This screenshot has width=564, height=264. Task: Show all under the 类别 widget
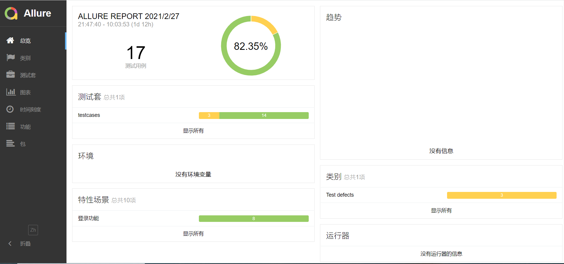tap(441, 211)
